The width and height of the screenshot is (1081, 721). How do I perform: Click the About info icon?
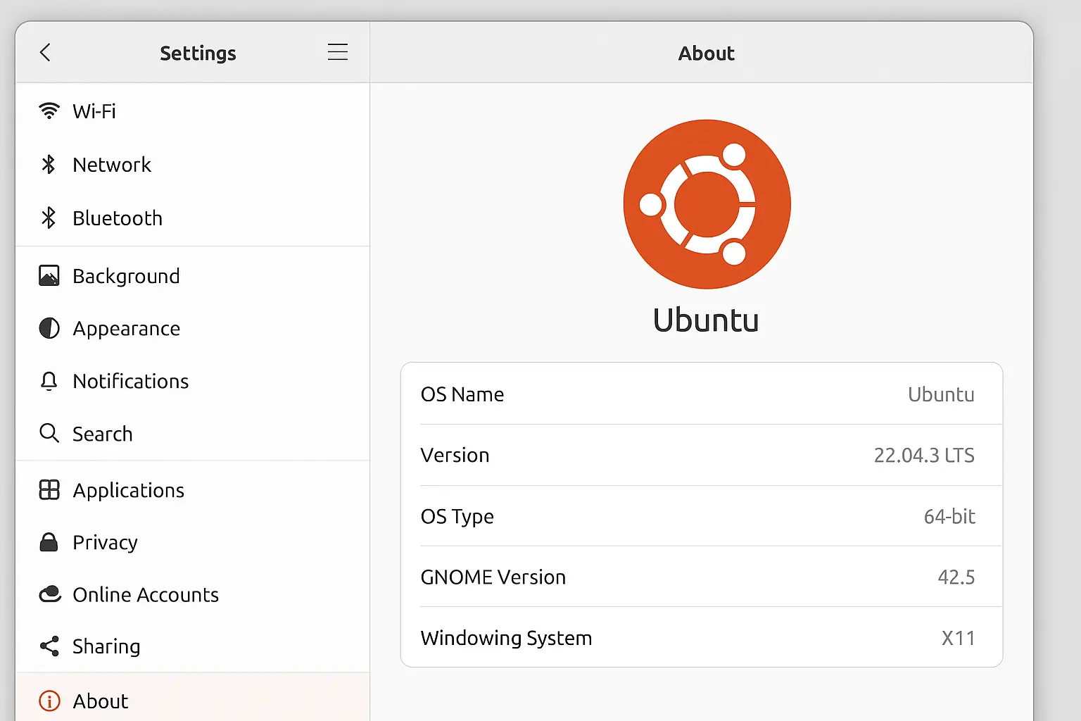coord(48,701)
